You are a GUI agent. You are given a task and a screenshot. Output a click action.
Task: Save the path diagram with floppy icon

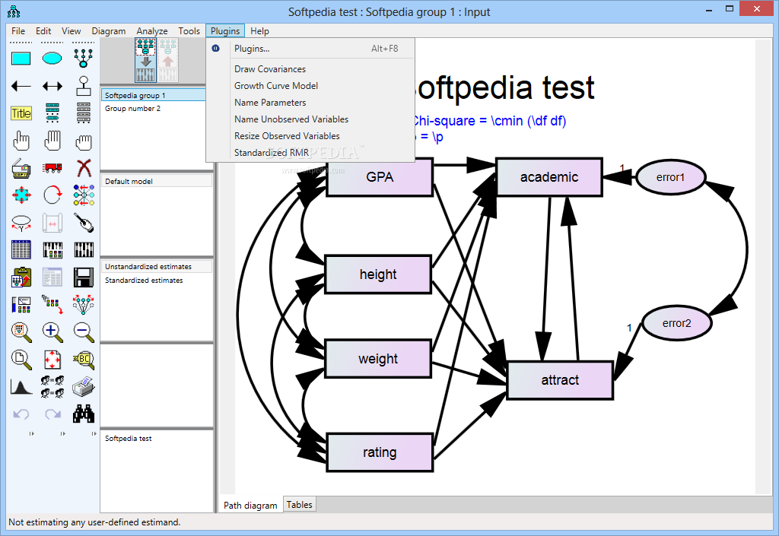coord(84,278)
